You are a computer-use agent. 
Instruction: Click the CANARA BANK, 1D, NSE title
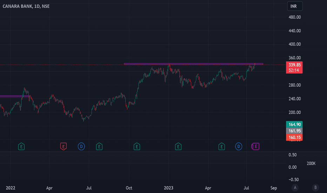pyautogui.click(x=26, y=6)
